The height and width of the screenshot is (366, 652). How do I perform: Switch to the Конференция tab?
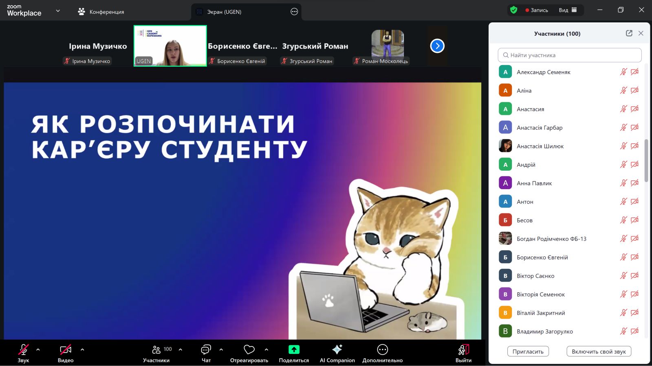point(101,12)
